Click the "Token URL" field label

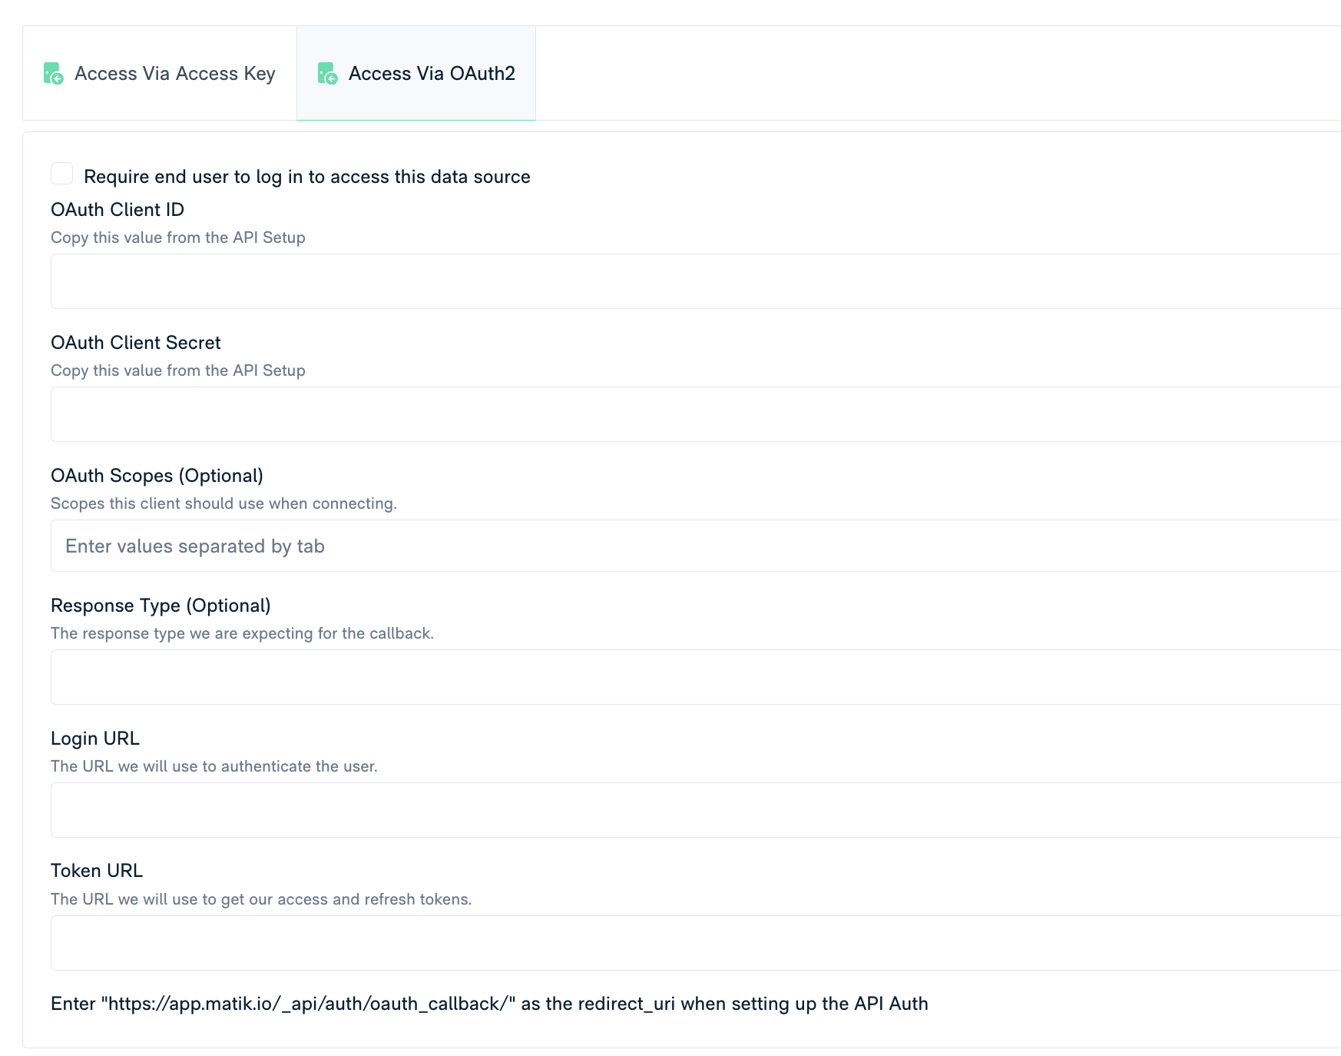pos(97,871)
